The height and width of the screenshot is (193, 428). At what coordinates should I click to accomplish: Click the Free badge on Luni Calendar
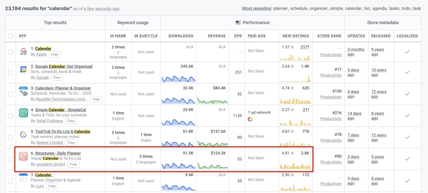[x=52, y=186]
